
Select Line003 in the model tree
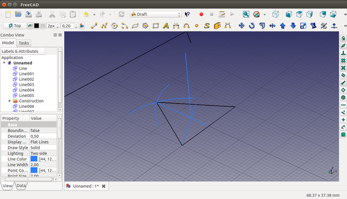pos(26,84)
